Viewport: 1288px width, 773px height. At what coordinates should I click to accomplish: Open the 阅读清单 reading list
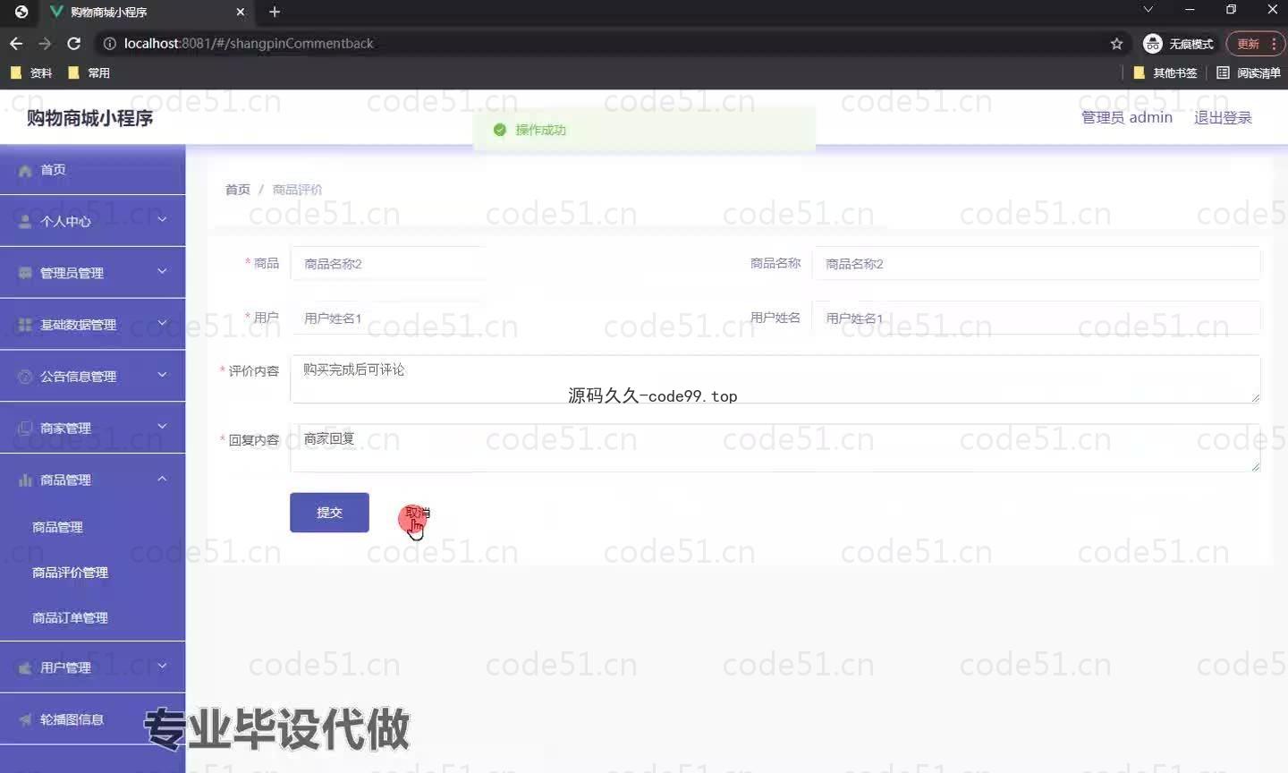coord(1249,72)
